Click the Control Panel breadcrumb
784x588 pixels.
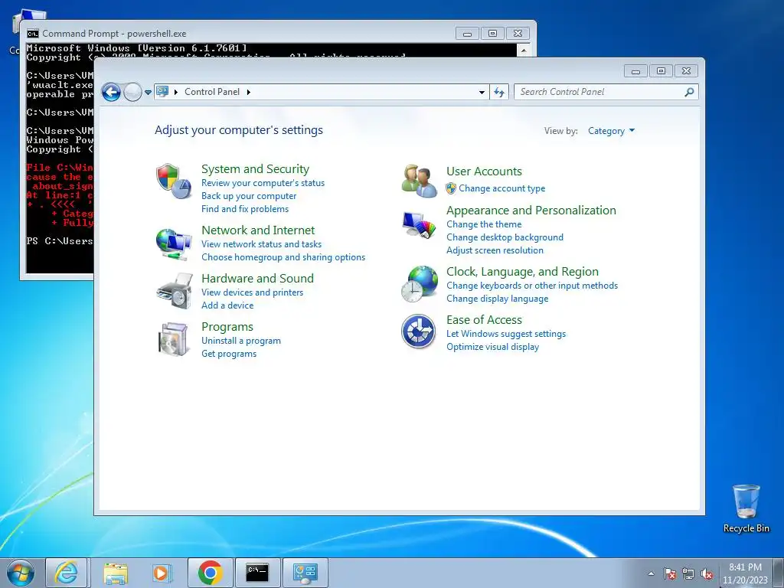pos(212,92)
